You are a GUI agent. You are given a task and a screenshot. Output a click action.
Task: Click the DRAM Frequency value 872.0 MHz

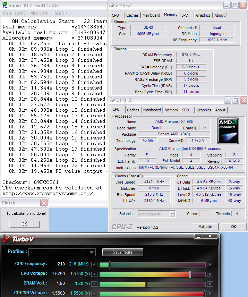click(x=191, y=54)
